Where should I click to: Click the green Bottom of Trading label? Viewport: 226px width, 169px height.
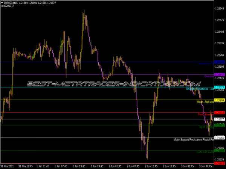(x=205, y=152)
